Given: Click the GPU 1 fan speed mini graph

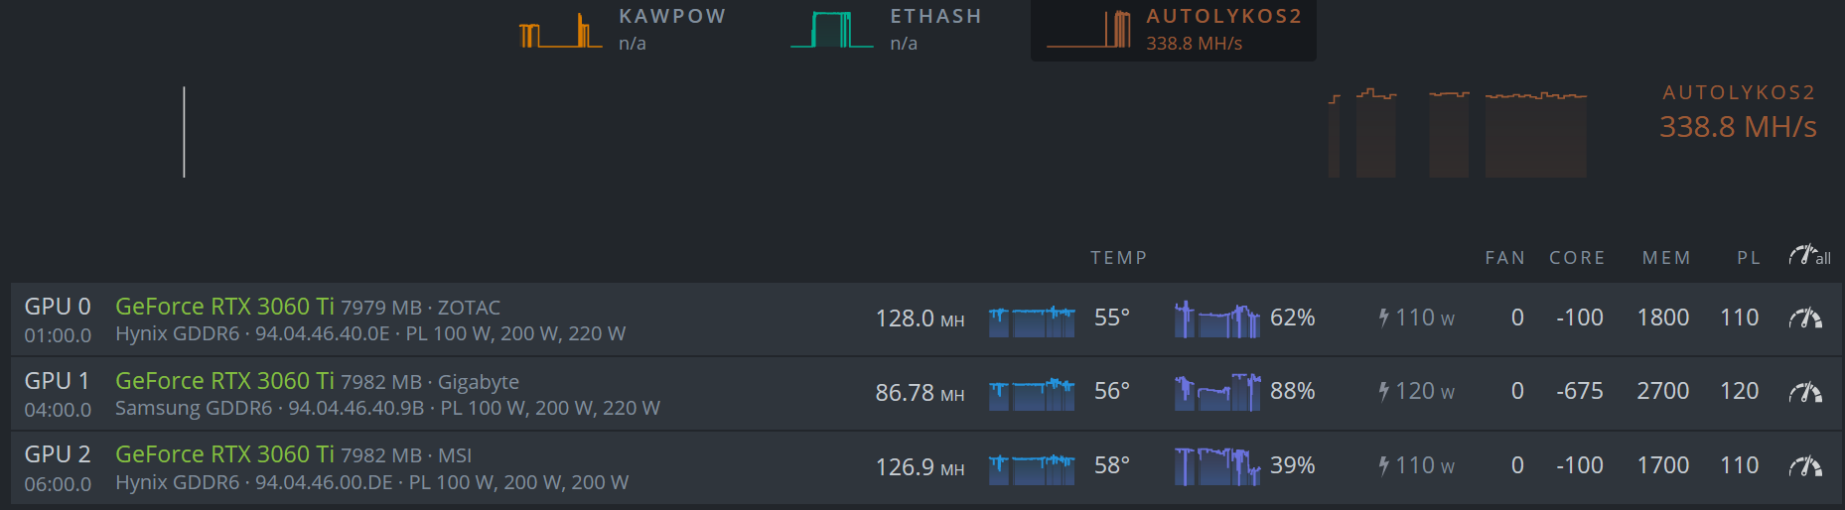Looking at the screenshot, I should (1217, 393).
